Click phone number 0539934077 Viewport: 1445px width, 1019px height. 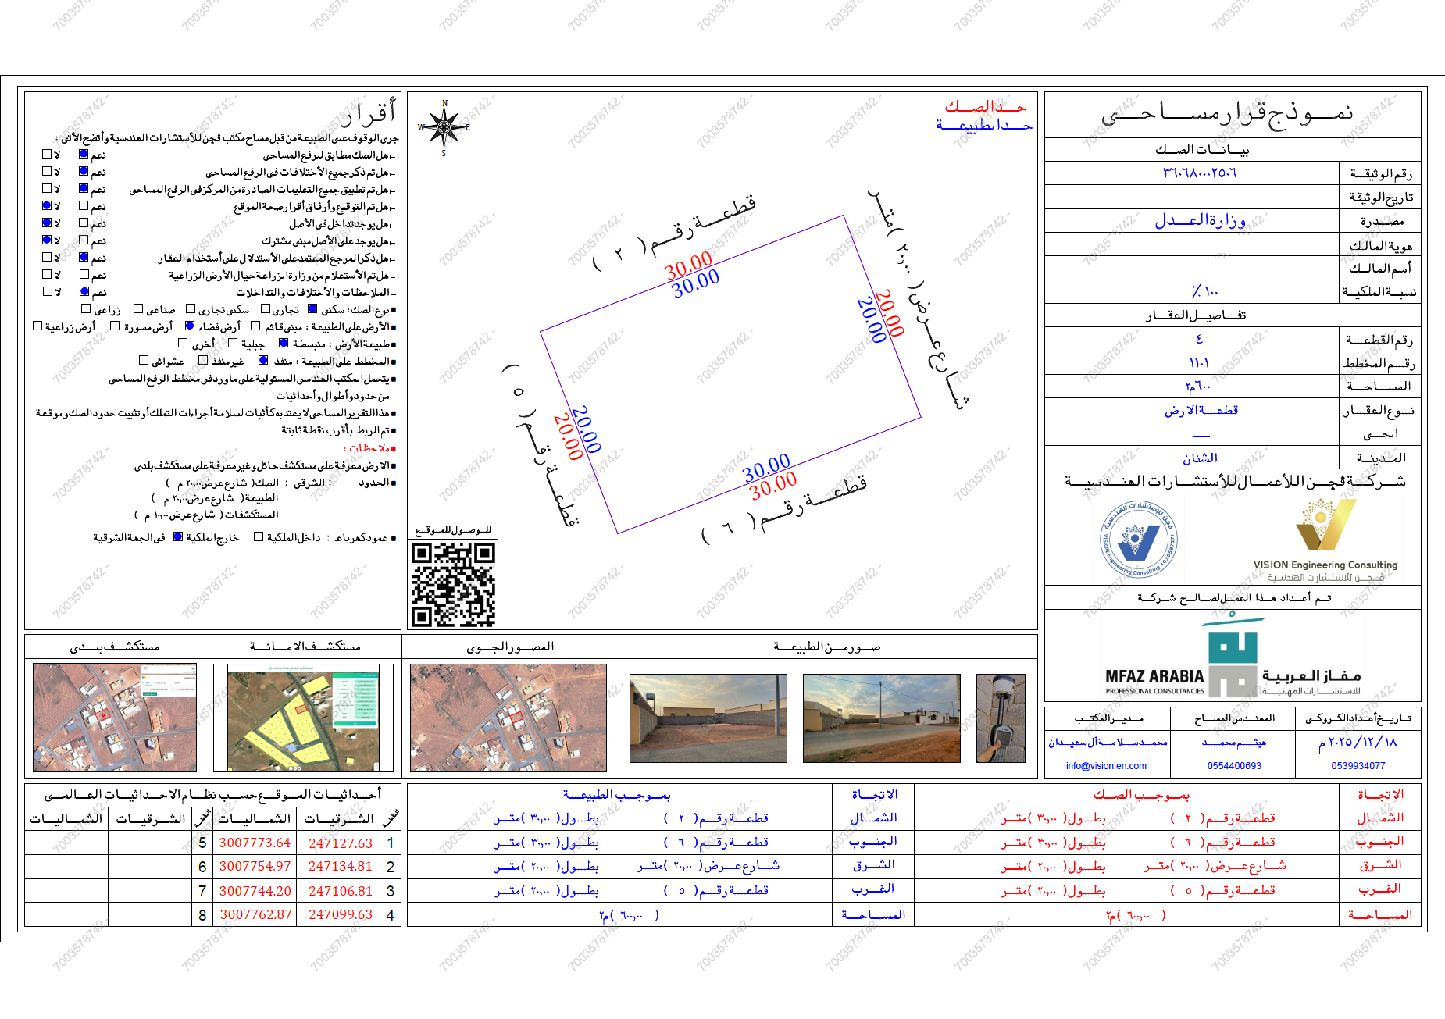(1358, 766)
